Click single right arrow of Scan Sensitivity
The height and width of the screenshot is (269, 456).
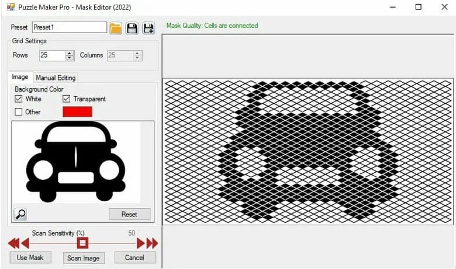[x=141, y=243]
